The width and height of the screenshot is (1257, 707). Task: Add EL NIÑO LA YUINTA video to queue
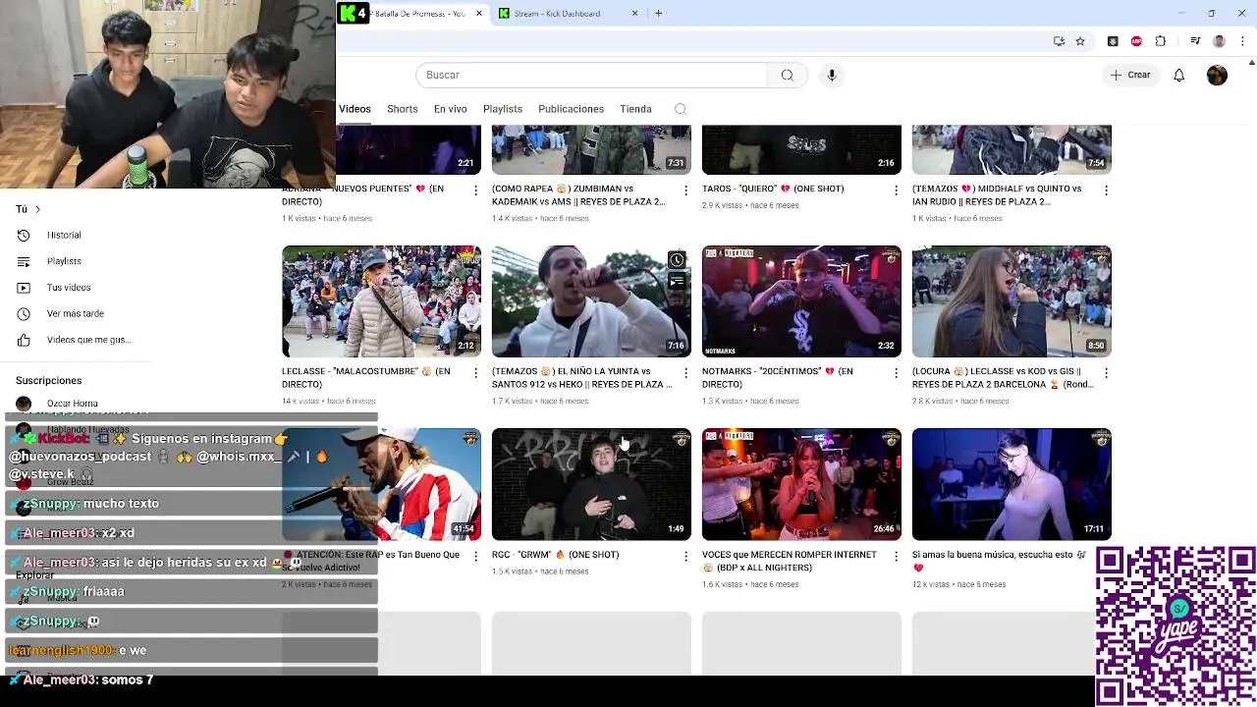click(x=677, y=282)
